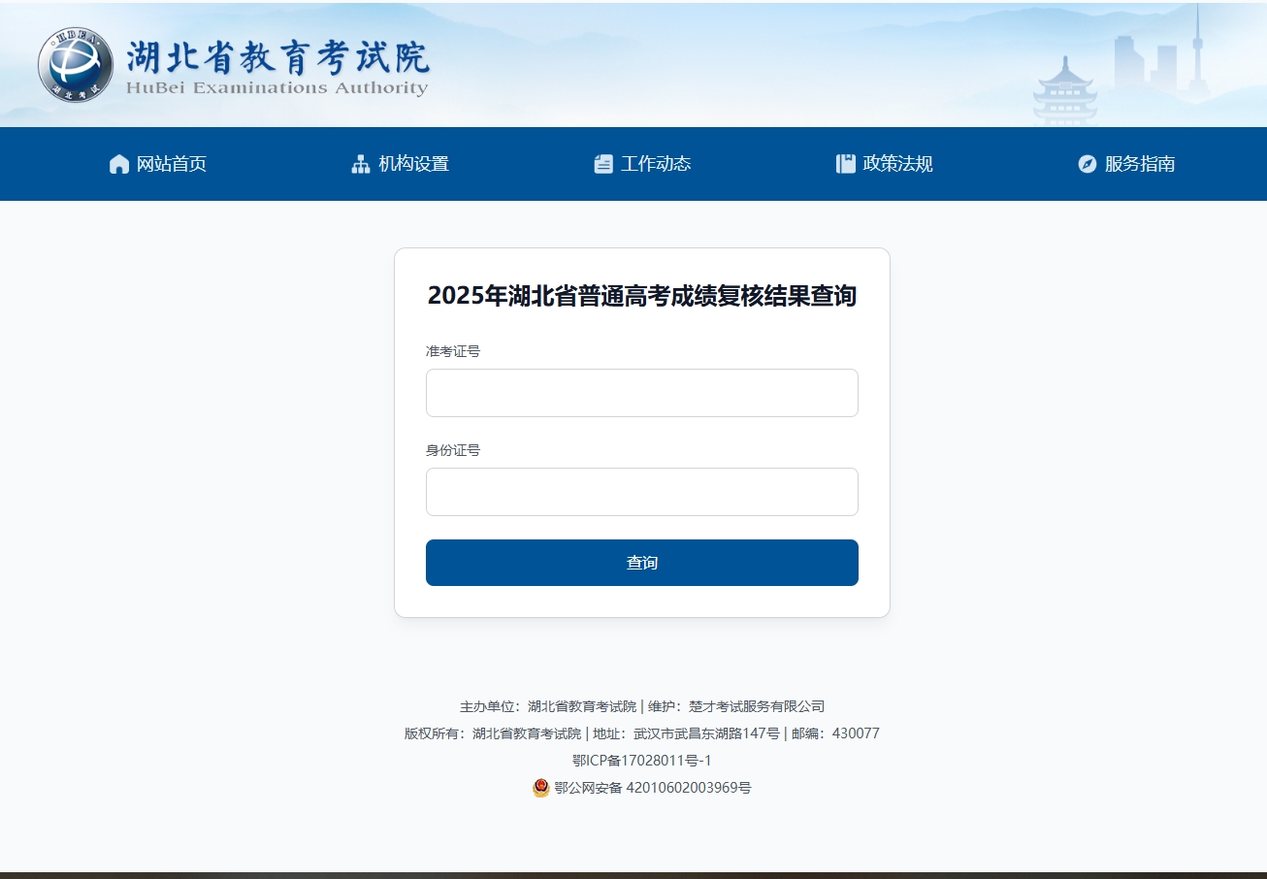Click the circular HBEA globe emblem logo
This screenshot has width=1267, height=879.
pos(76,65)
